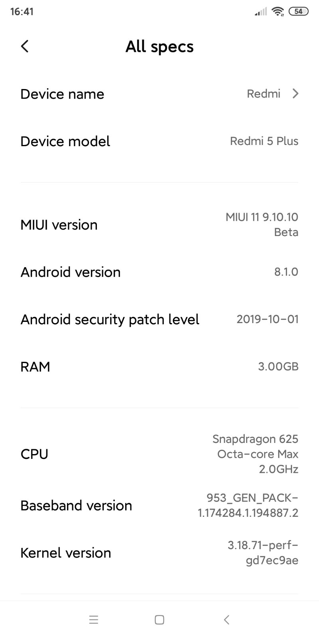Tap the clock showing 16:41
This screenshot has width=319, height=639.
(x=22, y=12)
